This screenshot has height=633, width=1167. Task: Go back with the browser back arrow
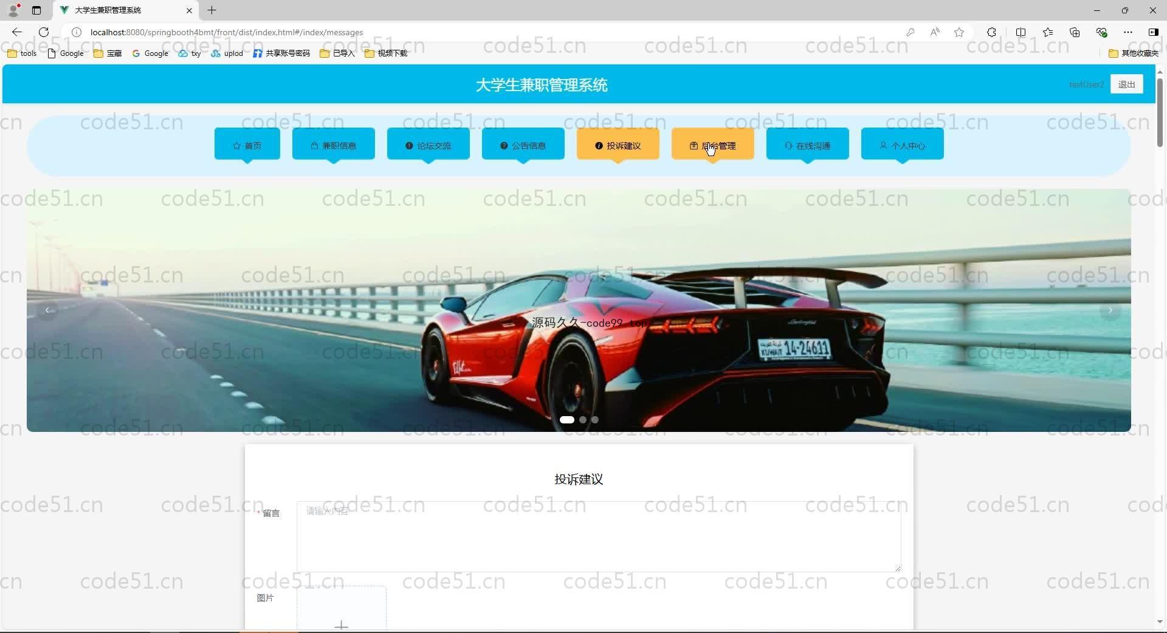click(x=17, y=32)
